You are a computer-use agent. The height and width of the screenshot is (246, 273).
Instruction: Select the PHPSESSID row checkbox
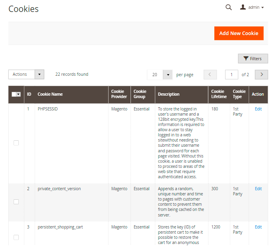coord(16,143)
